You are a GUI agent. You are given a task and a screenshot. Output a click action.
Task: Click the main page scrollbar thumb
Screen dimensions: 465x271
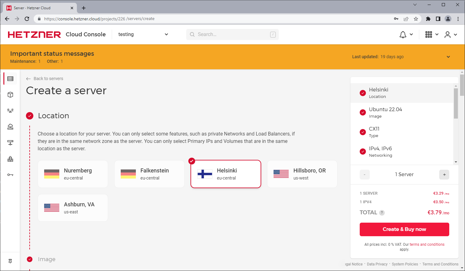click(462, 85)
